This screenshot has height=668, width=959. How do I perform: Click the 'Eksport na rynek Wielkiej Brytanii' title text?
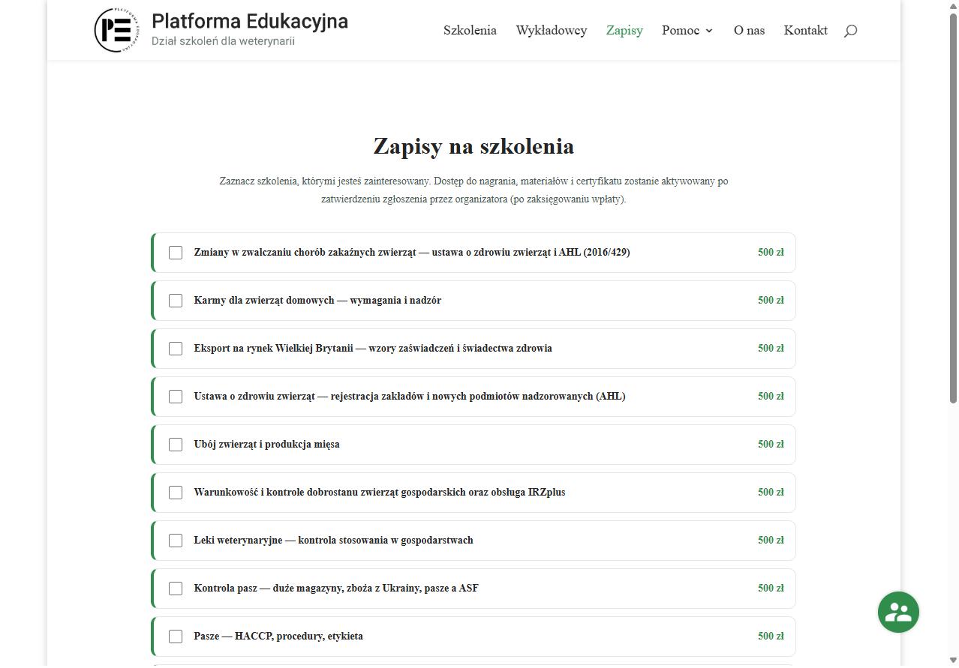pos(373,348)
